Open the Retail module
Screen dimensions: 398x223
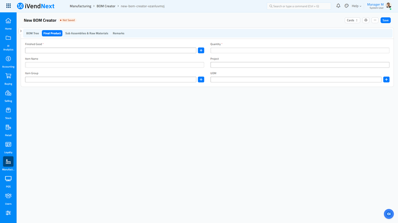pyautogui.click(x=8, y=130)
